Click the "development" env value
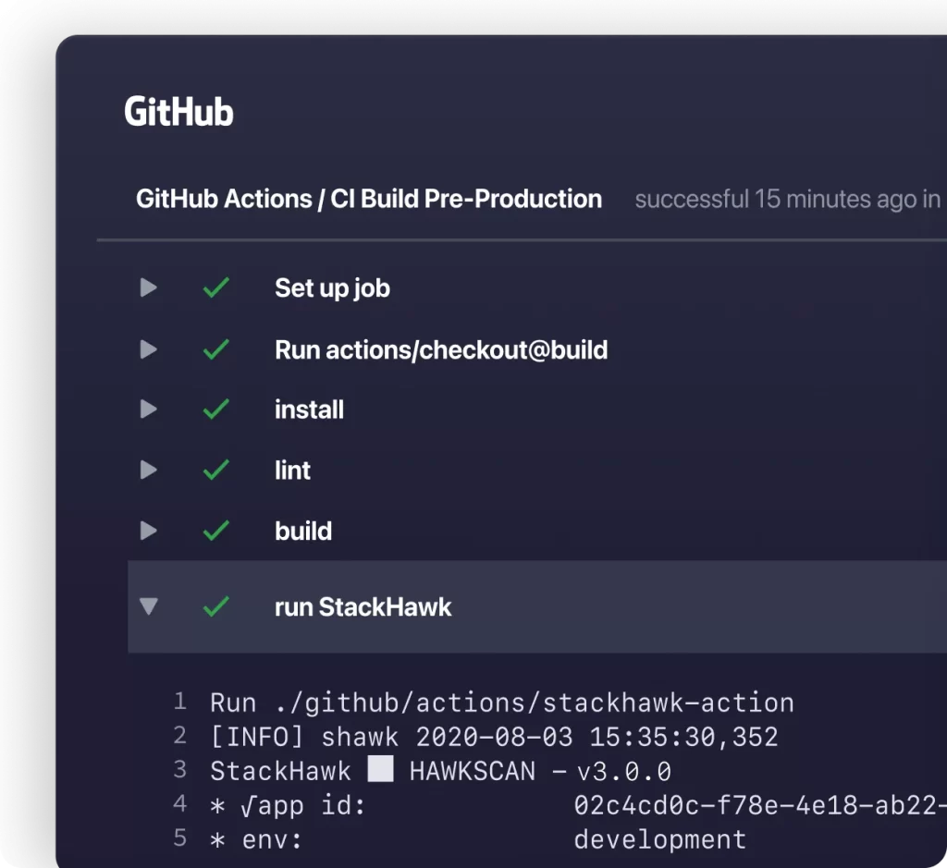The height and width of the screenshot is (868, 947). click(x=659, y=839)
